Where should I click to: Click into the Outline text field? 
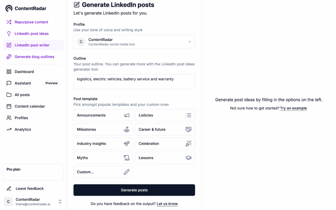tap(134, 82)
